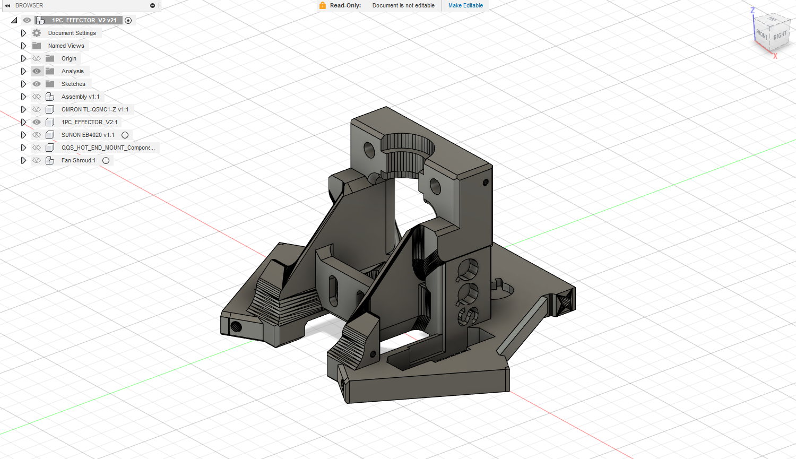Select the Named Views label
The width and height of the screenshot is (796, 459).
click(66, 46)
